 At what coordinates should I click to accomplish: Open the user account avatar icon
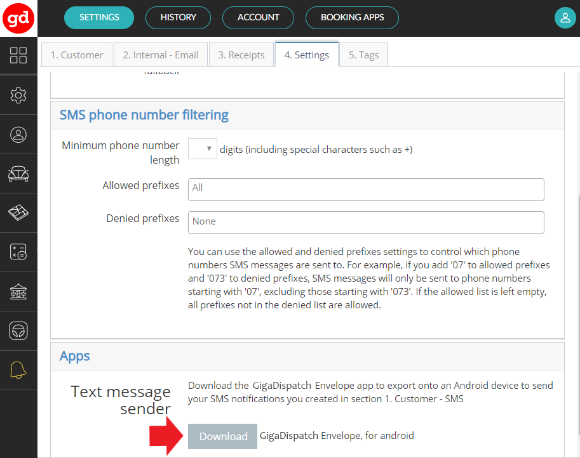tap(565, 17)
